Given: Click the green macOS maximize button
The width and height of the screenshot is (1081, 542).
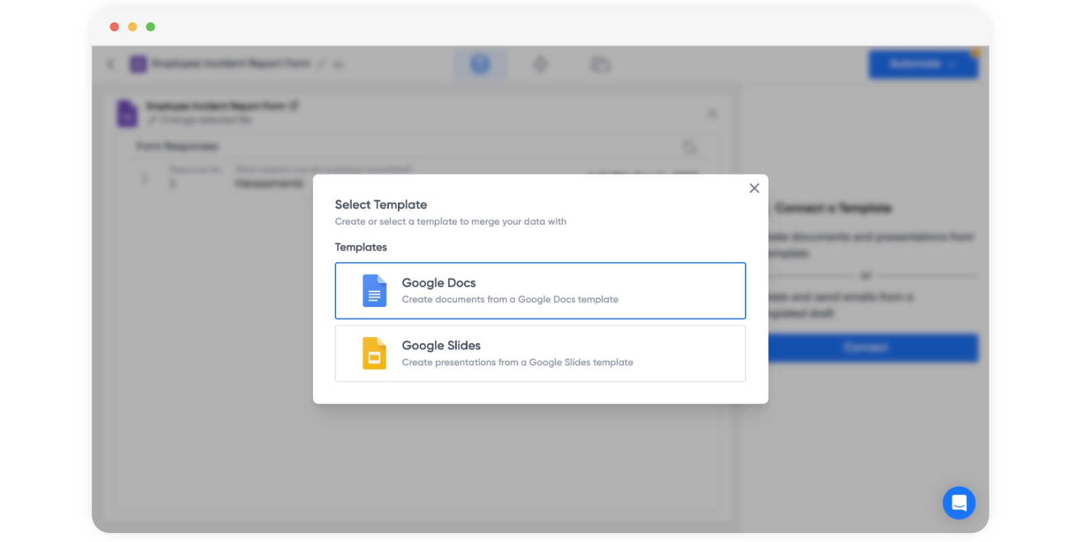Looking at the screenshot, I should coord(151,26).
